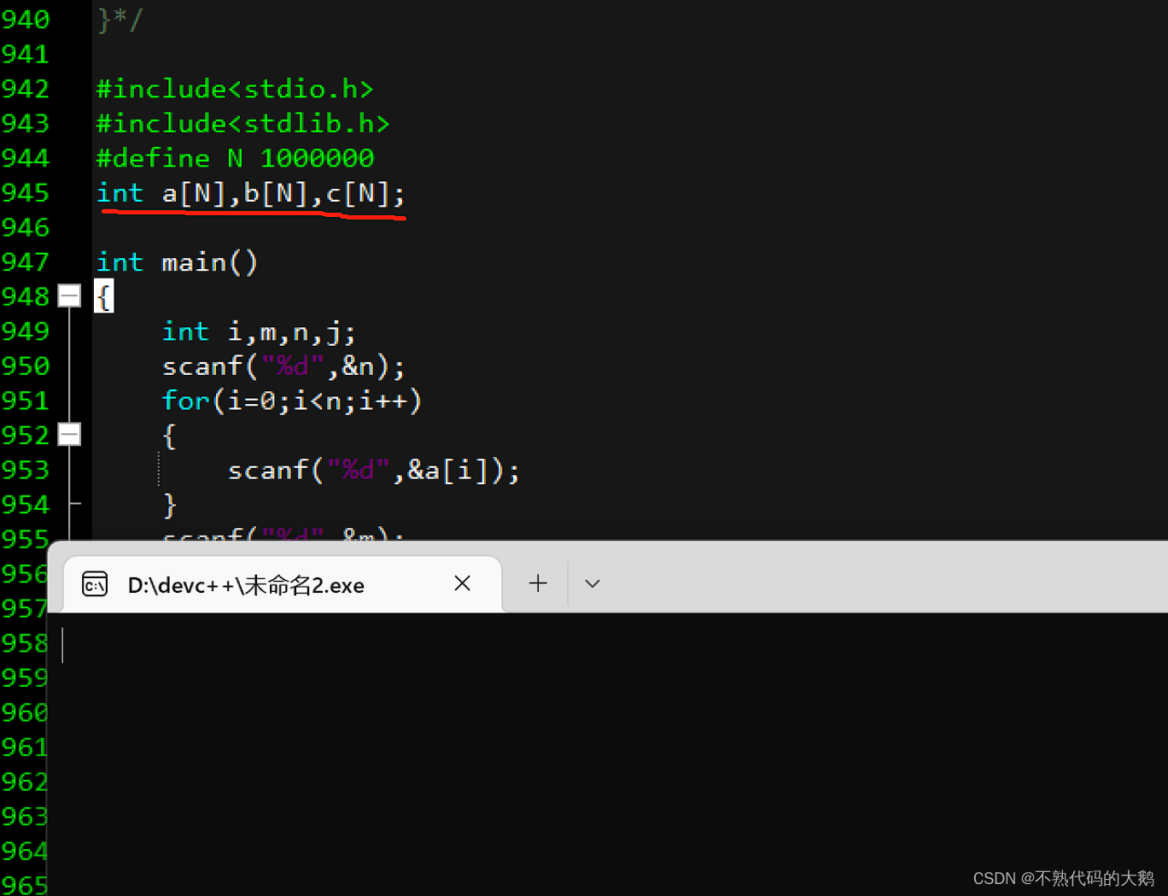Click line number 940 in the gutter
This screenshot has height=896, width=1168.
26,20
